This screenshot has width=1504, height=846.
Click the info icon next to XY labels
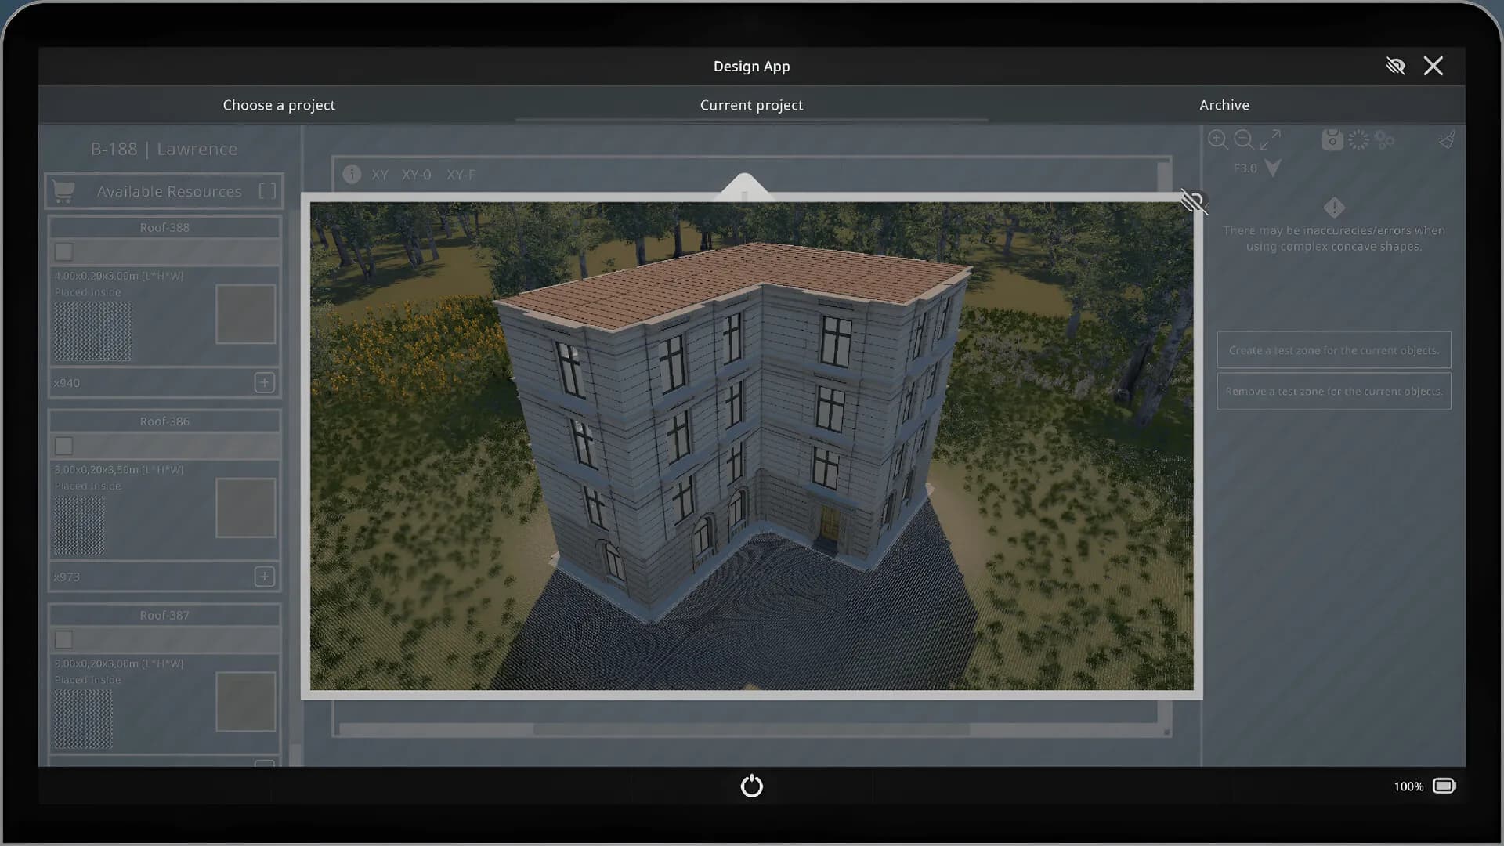click(352, 175)
